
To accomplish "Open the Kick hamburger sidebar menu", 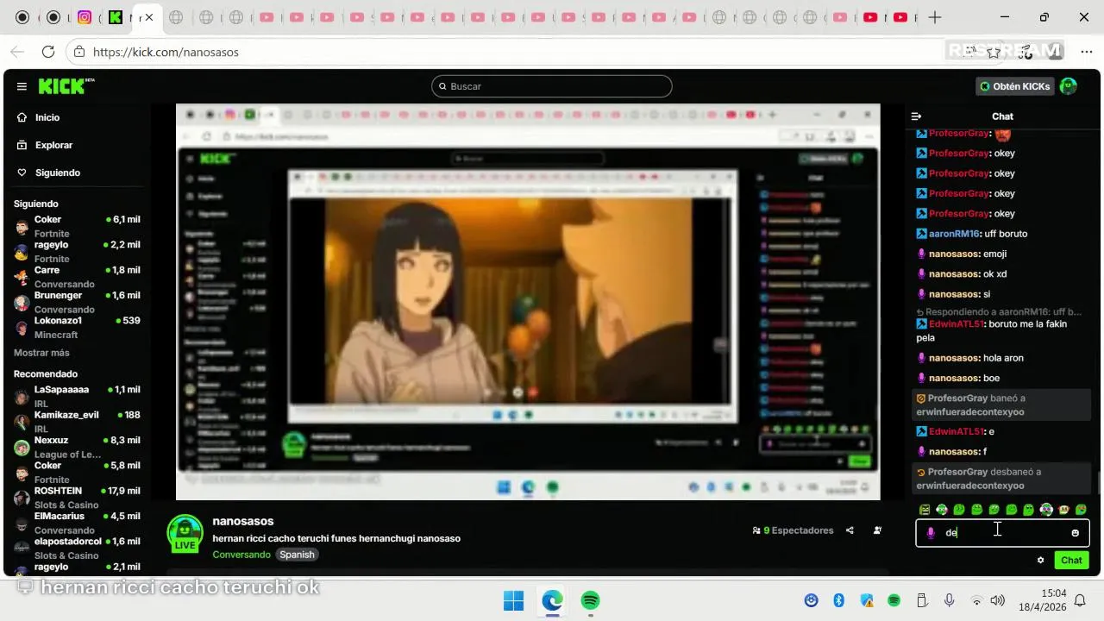I will coord(22,86).
